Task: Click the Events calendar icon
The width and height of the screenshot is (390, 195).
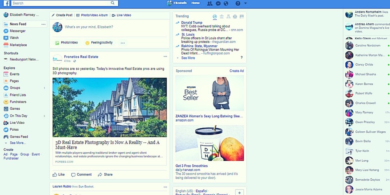Action: tap(6, 74)
